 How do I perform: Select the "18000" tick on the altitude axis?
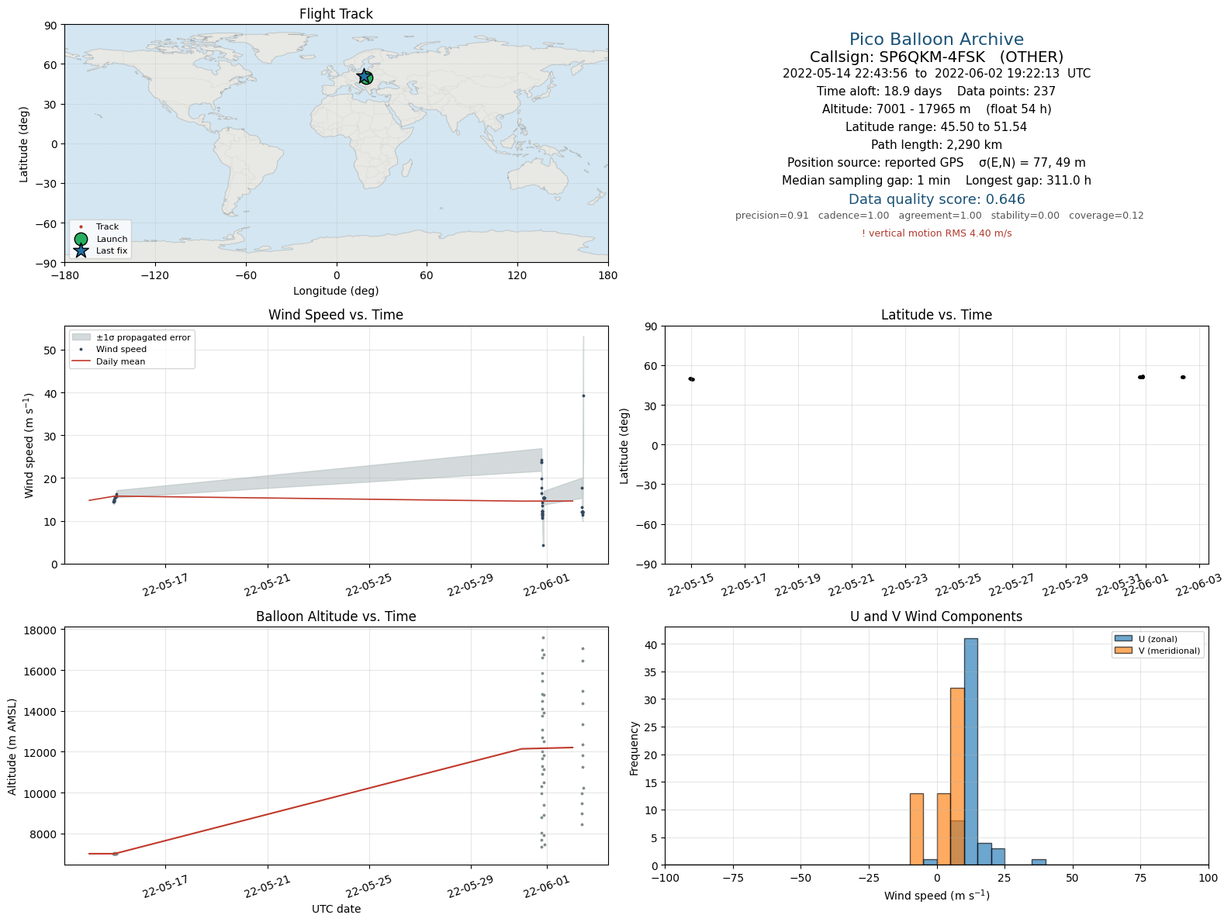[40, 630]
